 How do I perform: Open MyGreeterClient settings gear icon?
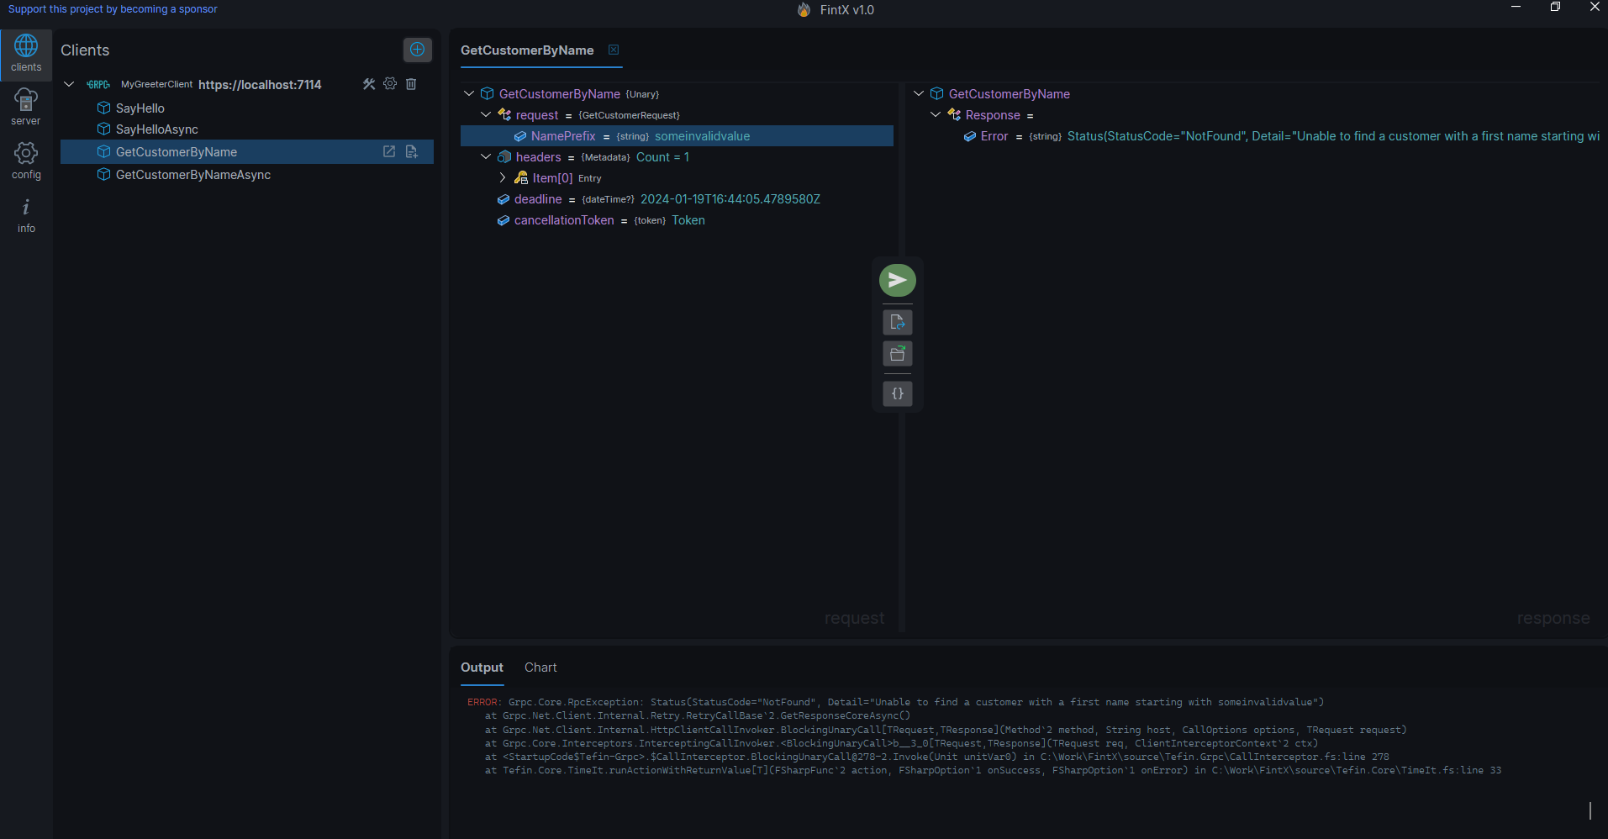(x=390, y=84)
